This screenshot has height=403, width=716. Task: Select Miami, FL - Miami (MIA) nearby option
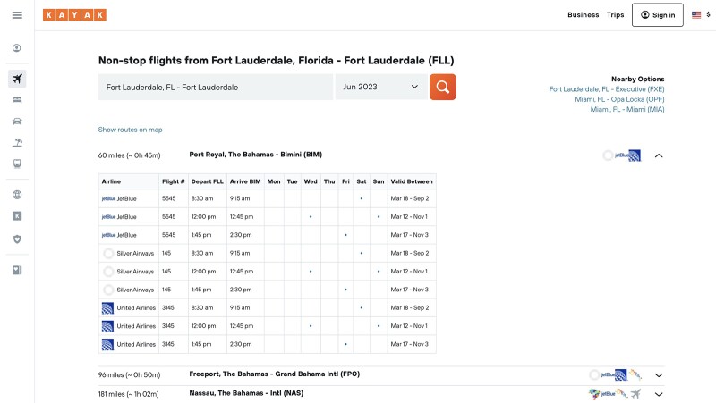[619, 110]
